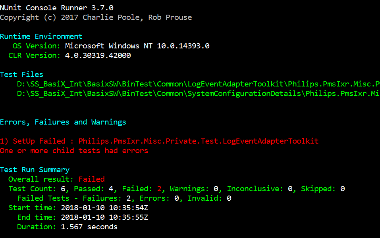
Task: Click the SystemConfigurationDetails test file path
Action: coord(199,94)
